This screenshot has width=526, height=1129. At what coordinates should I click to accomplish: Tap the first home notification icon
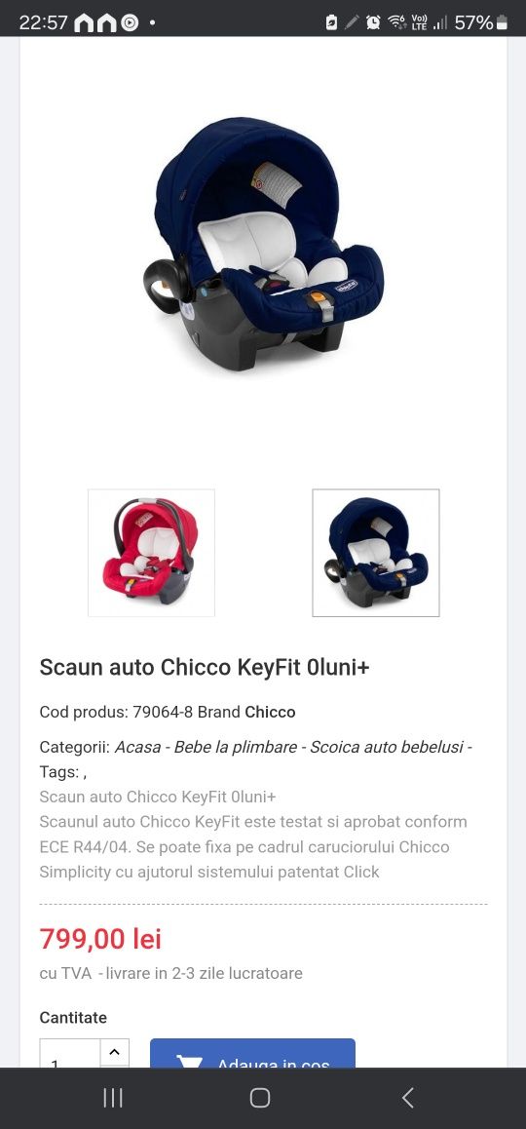tap(84, 23)
